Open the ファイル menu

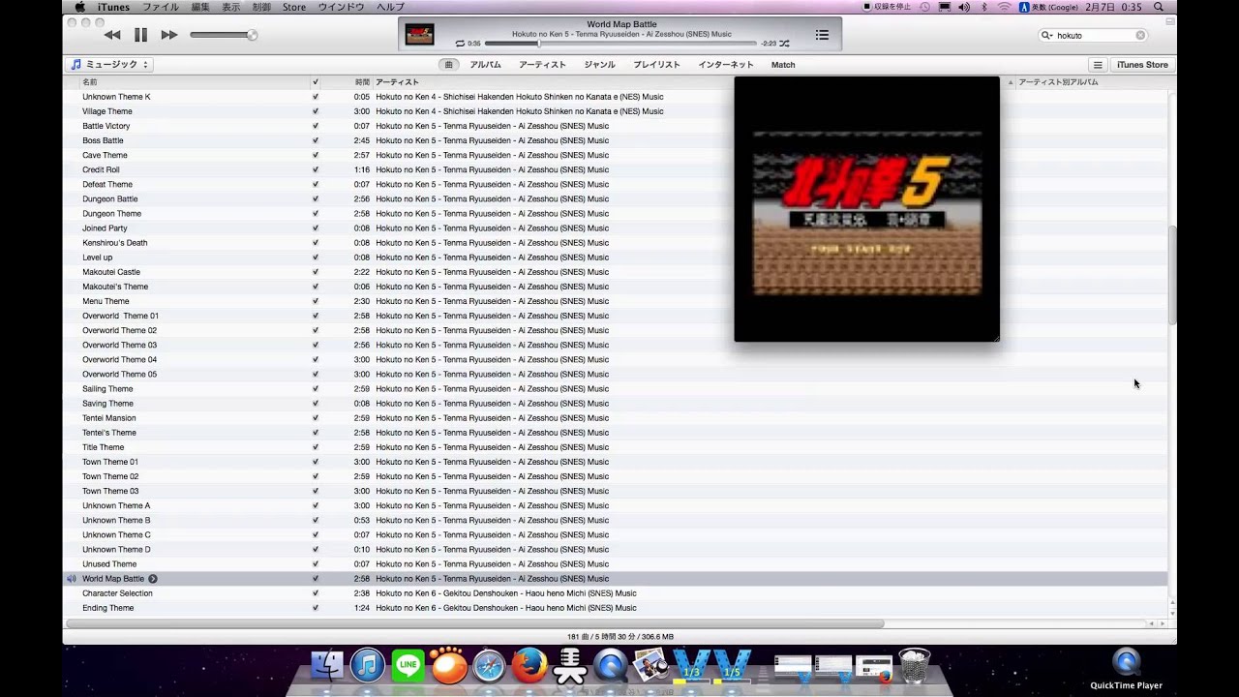[x=161, y=7]
